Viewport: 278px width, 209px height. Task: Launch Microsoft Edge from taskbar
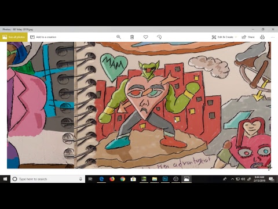(x=101, y=179)
